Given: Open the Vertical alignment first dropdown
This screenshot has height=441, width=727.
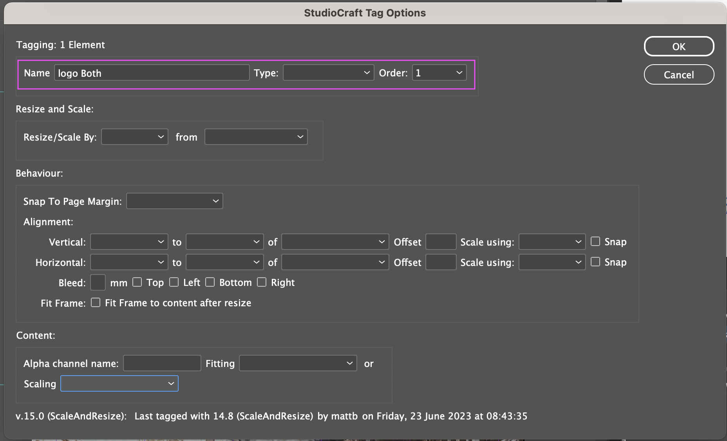Looking at the screenshot, I should 129,242.
